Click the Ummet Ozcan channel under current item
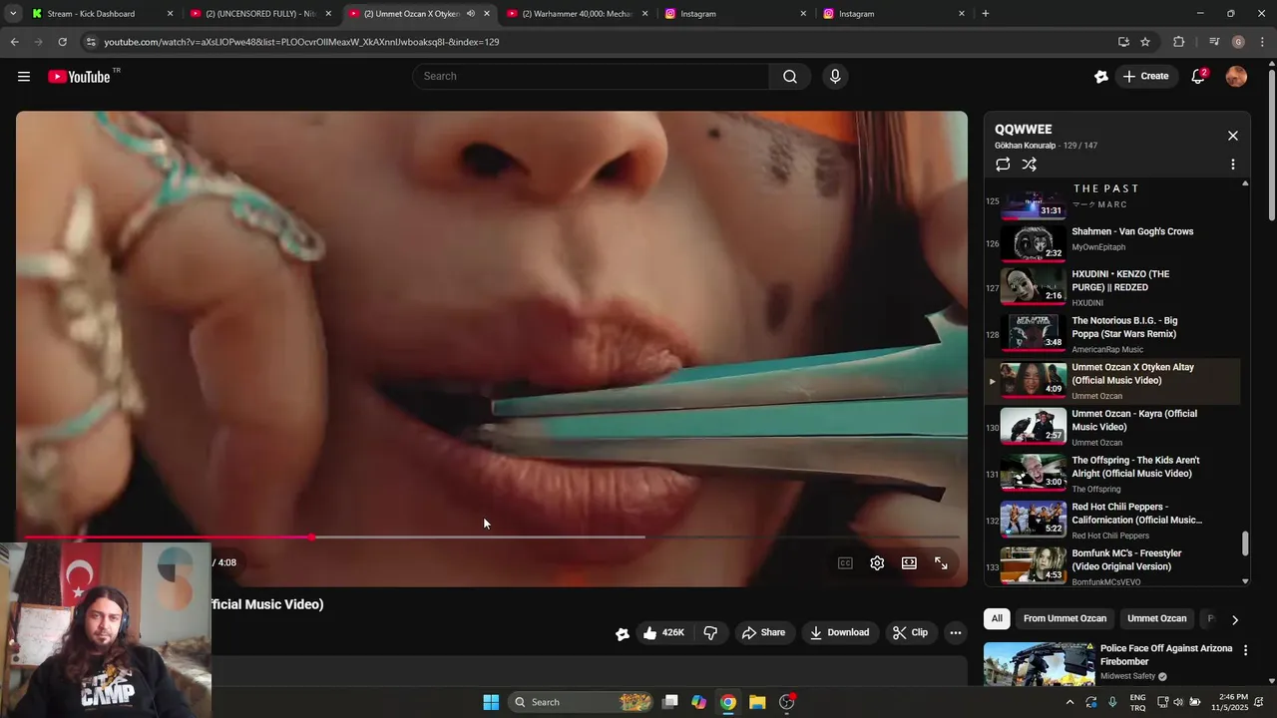This screenshot has height=718, width=1277. 1096,396
